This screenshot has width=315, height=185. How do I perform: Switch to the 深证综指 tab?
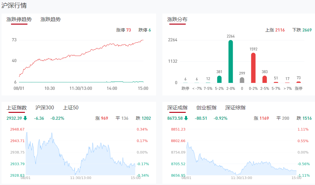click(x=235, y=108)
